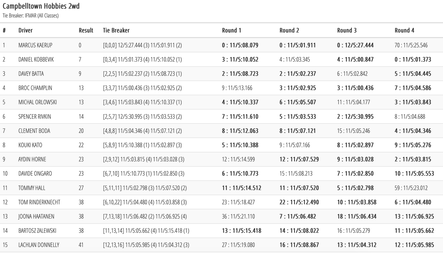The image size is (443, 253).
Task: Click the IFMAR tie breaker subtitle
Action: pyautogui.click(x=31, y=16)
